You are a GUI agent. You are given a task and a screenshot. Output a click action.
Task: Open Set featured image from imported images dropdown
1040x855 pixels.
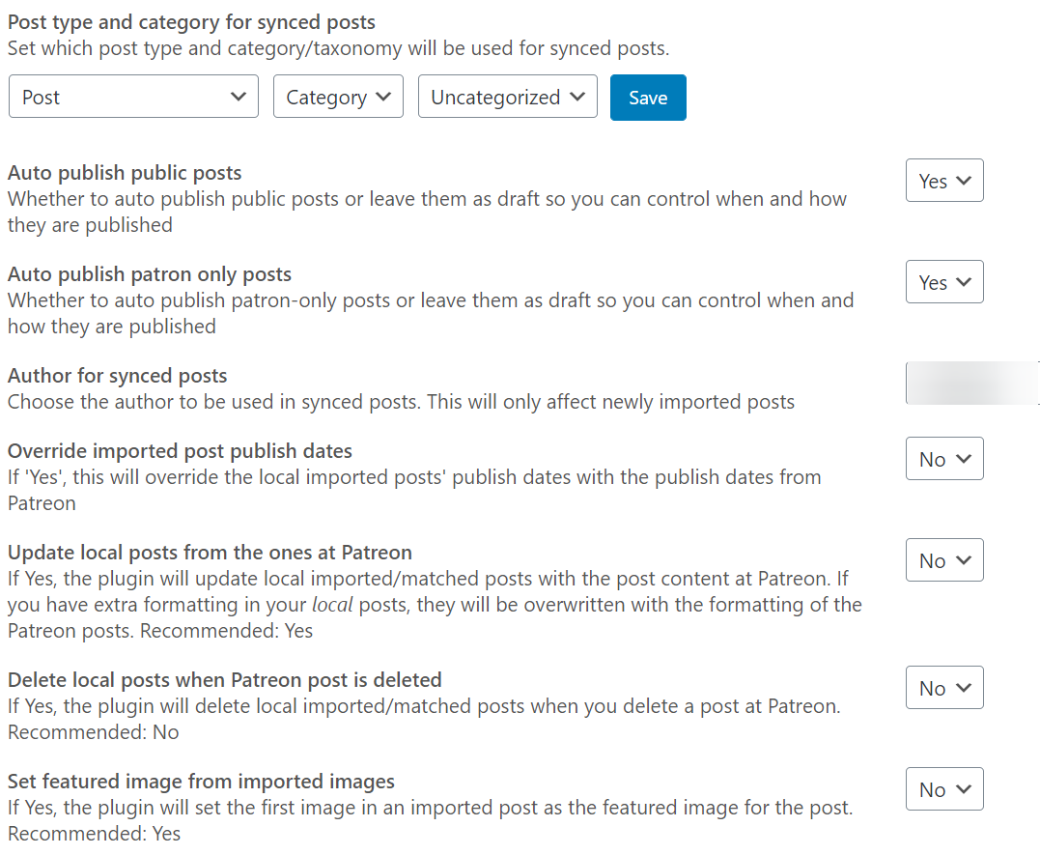[x=944, y=789]
